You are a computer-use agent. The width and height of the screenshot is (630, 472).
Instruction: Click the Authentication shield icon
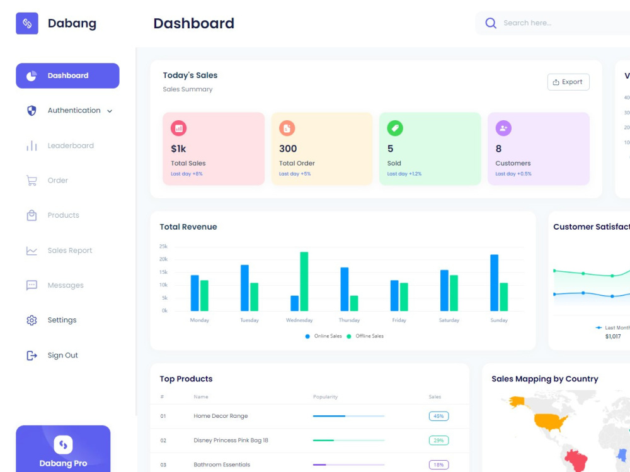(31, 110)
